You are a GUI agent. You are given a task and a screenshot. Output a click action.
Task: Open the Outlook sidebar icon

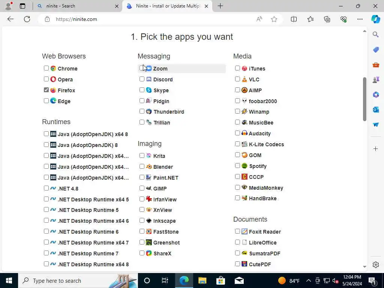point(376,109)
